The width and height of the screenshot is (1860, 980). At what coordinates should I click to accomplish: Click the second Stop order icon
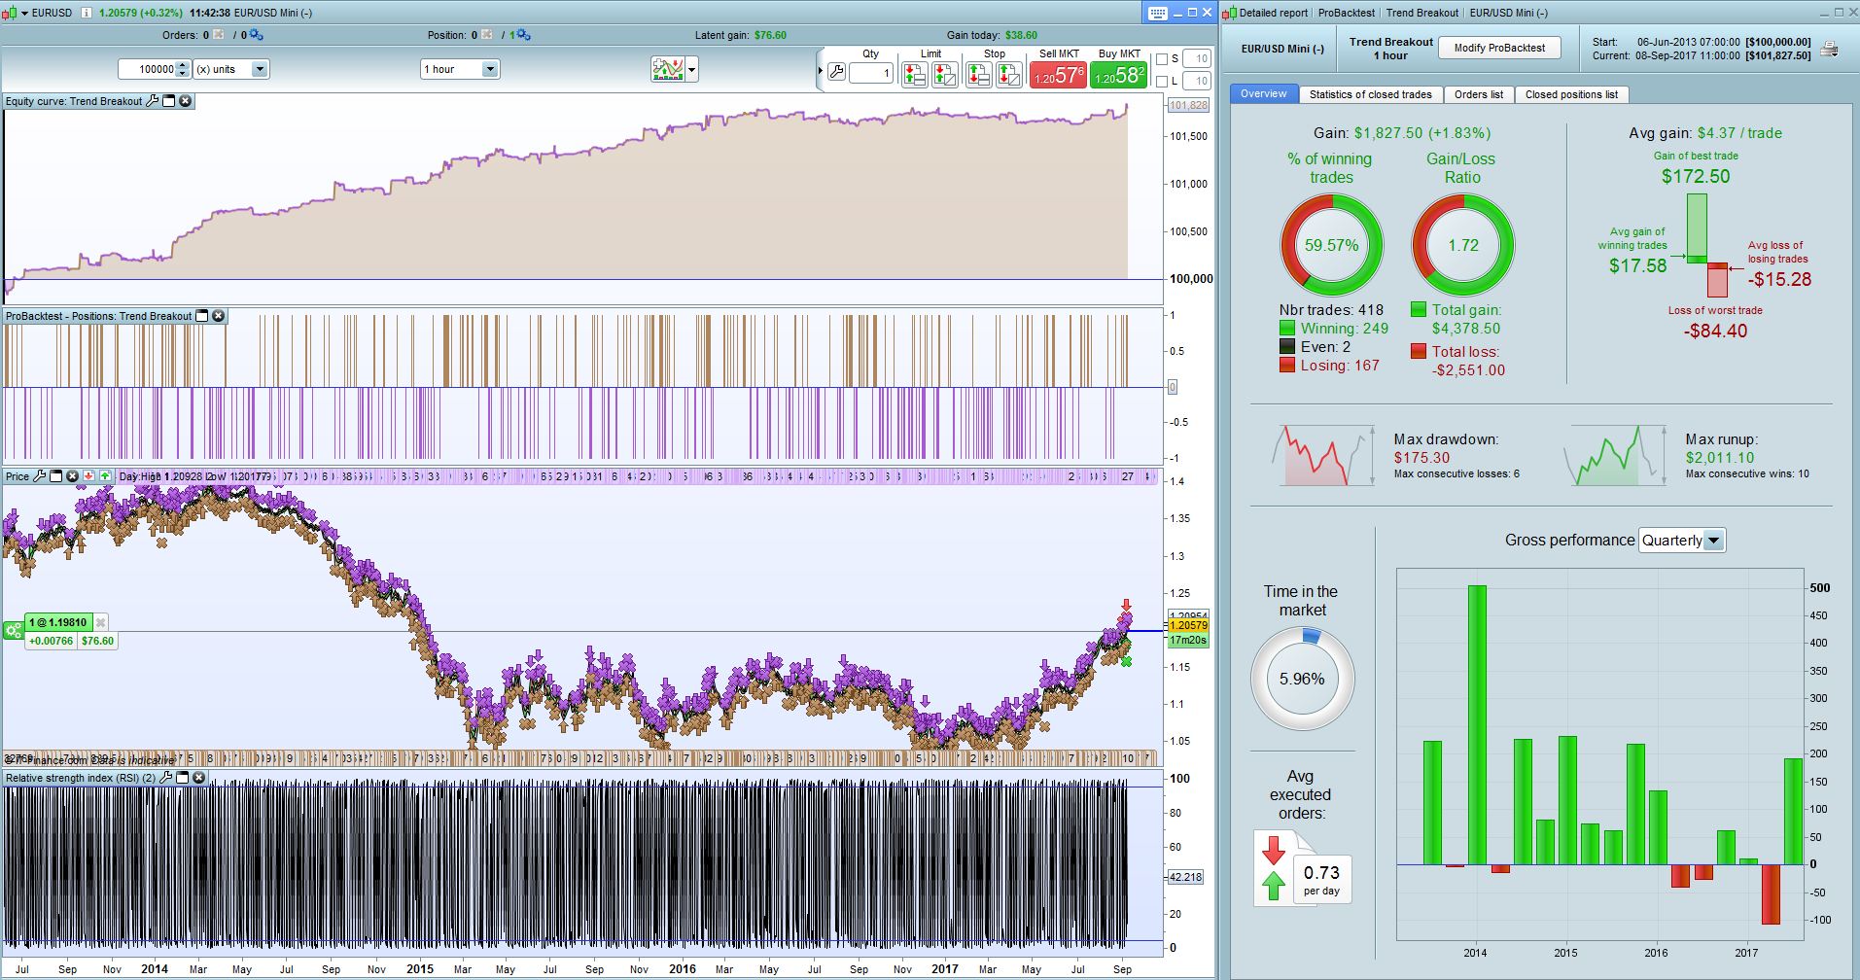(1009, 74)
